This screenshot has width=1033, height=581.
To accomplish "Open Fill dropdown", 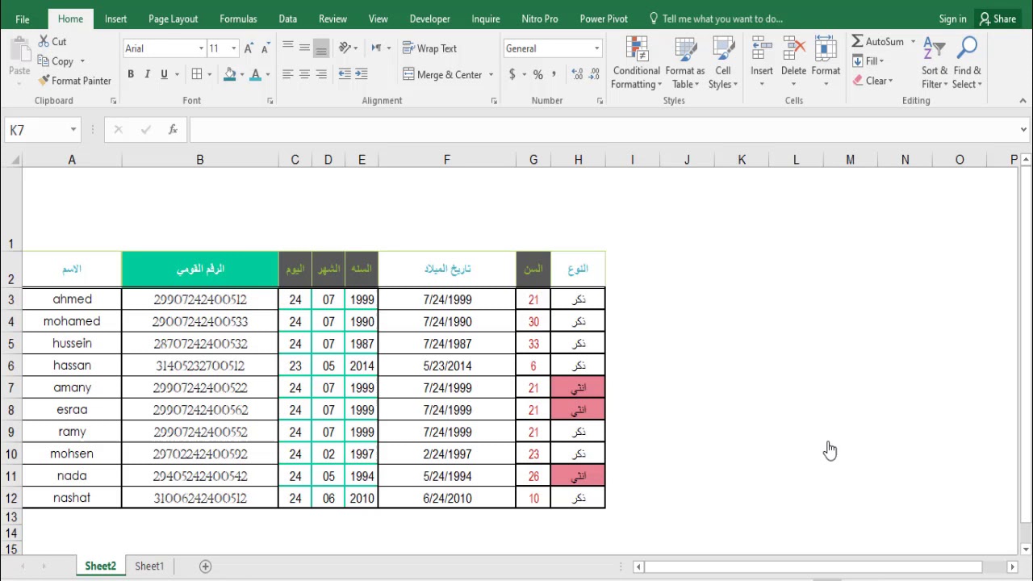I will click(x=868, y=61).
